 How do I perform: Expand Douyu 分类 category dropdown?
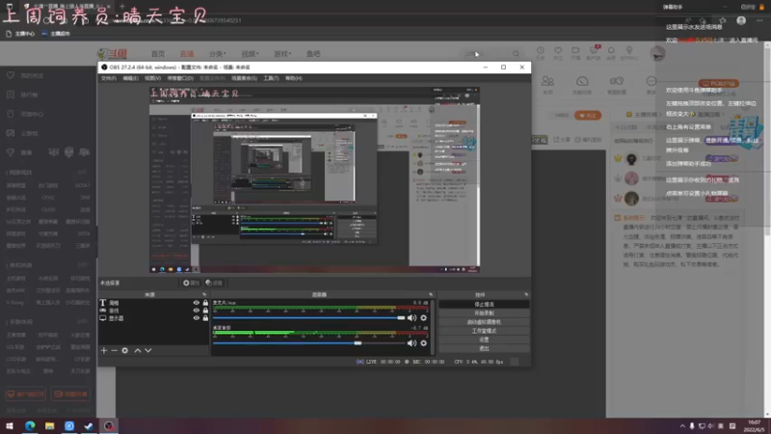click(218, 54)
